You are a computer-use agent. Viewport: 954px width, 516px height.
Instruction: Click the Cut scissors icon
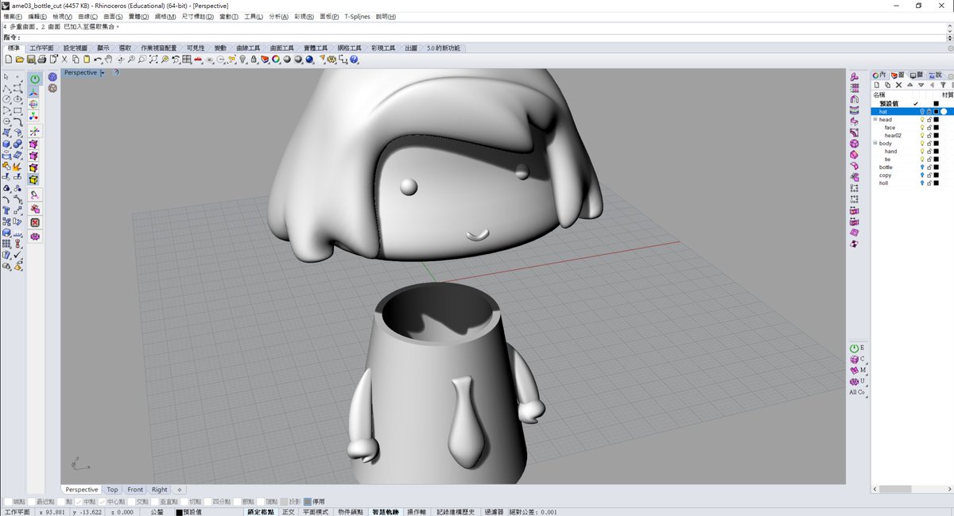pos(64,59)
